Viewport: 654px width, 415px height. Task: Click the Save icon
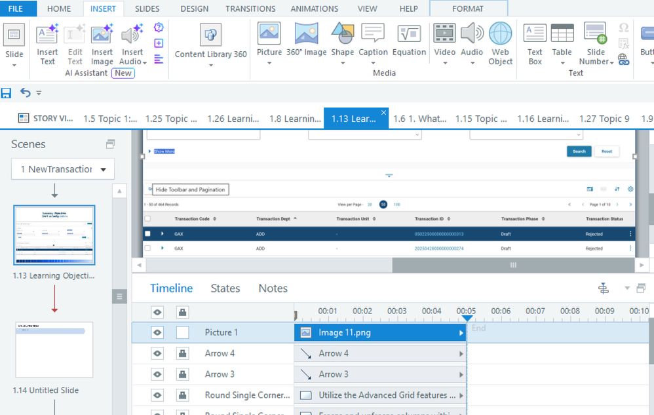point(7,93)
